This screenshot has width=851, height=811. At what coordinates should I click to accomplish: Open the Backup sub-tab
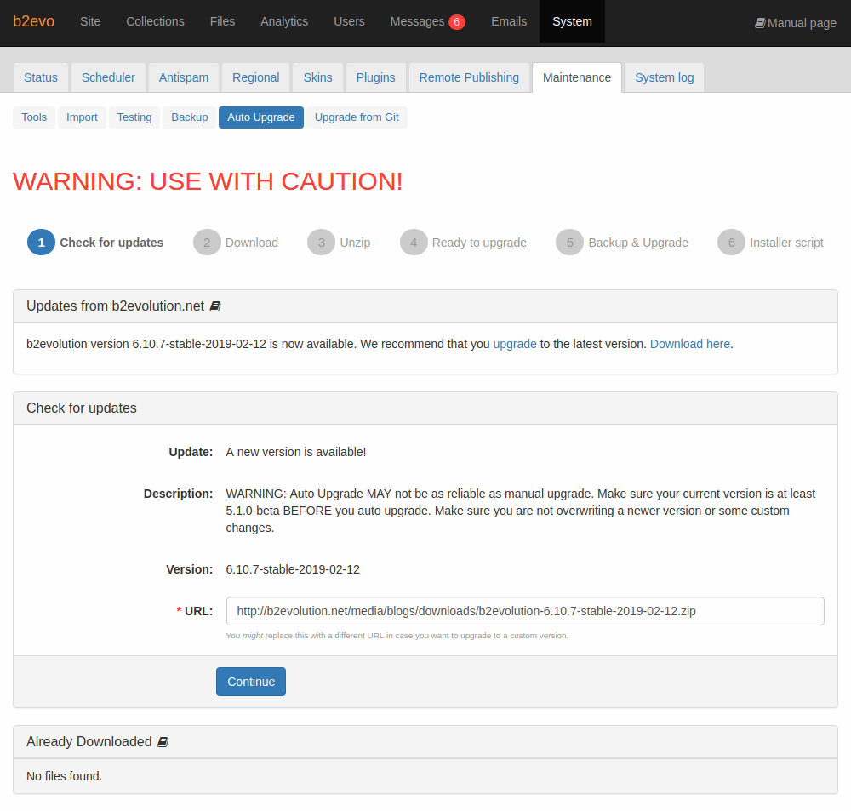tap(190, 117)
